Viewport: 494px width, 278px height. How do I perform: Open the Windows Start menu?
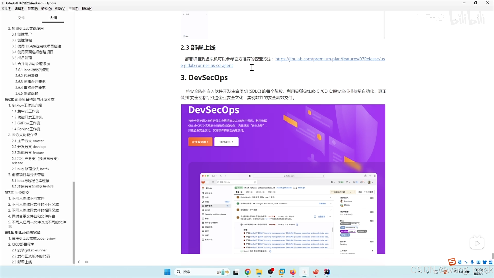point(167,272)
